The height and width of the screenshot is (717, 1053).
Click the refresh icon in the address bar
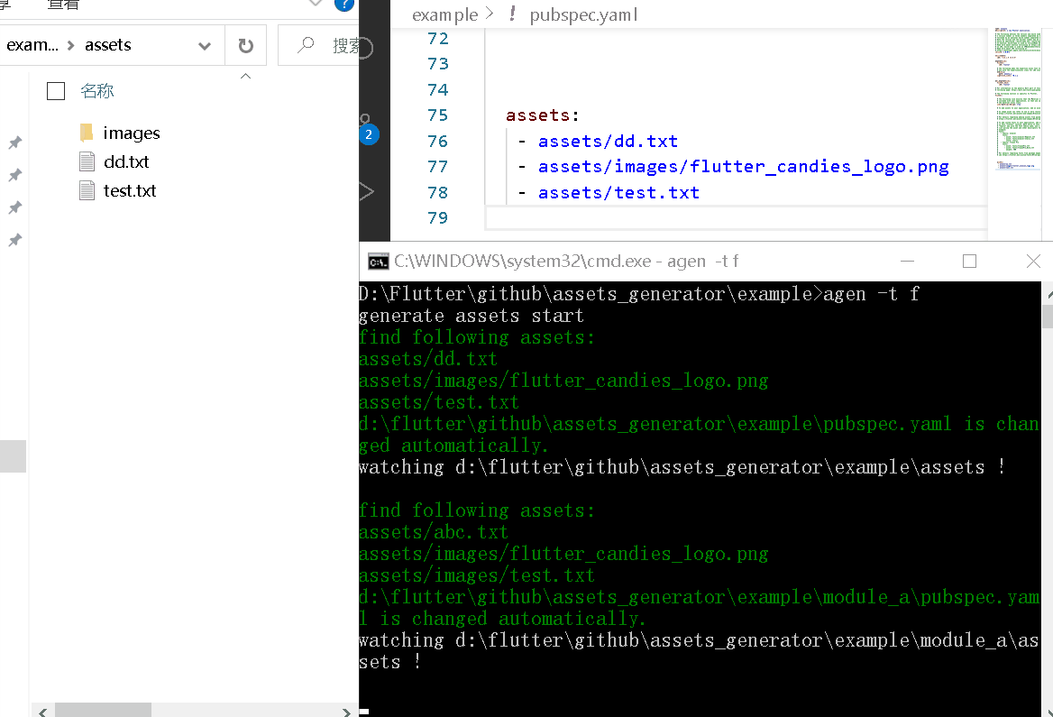[x=245, y=47]
